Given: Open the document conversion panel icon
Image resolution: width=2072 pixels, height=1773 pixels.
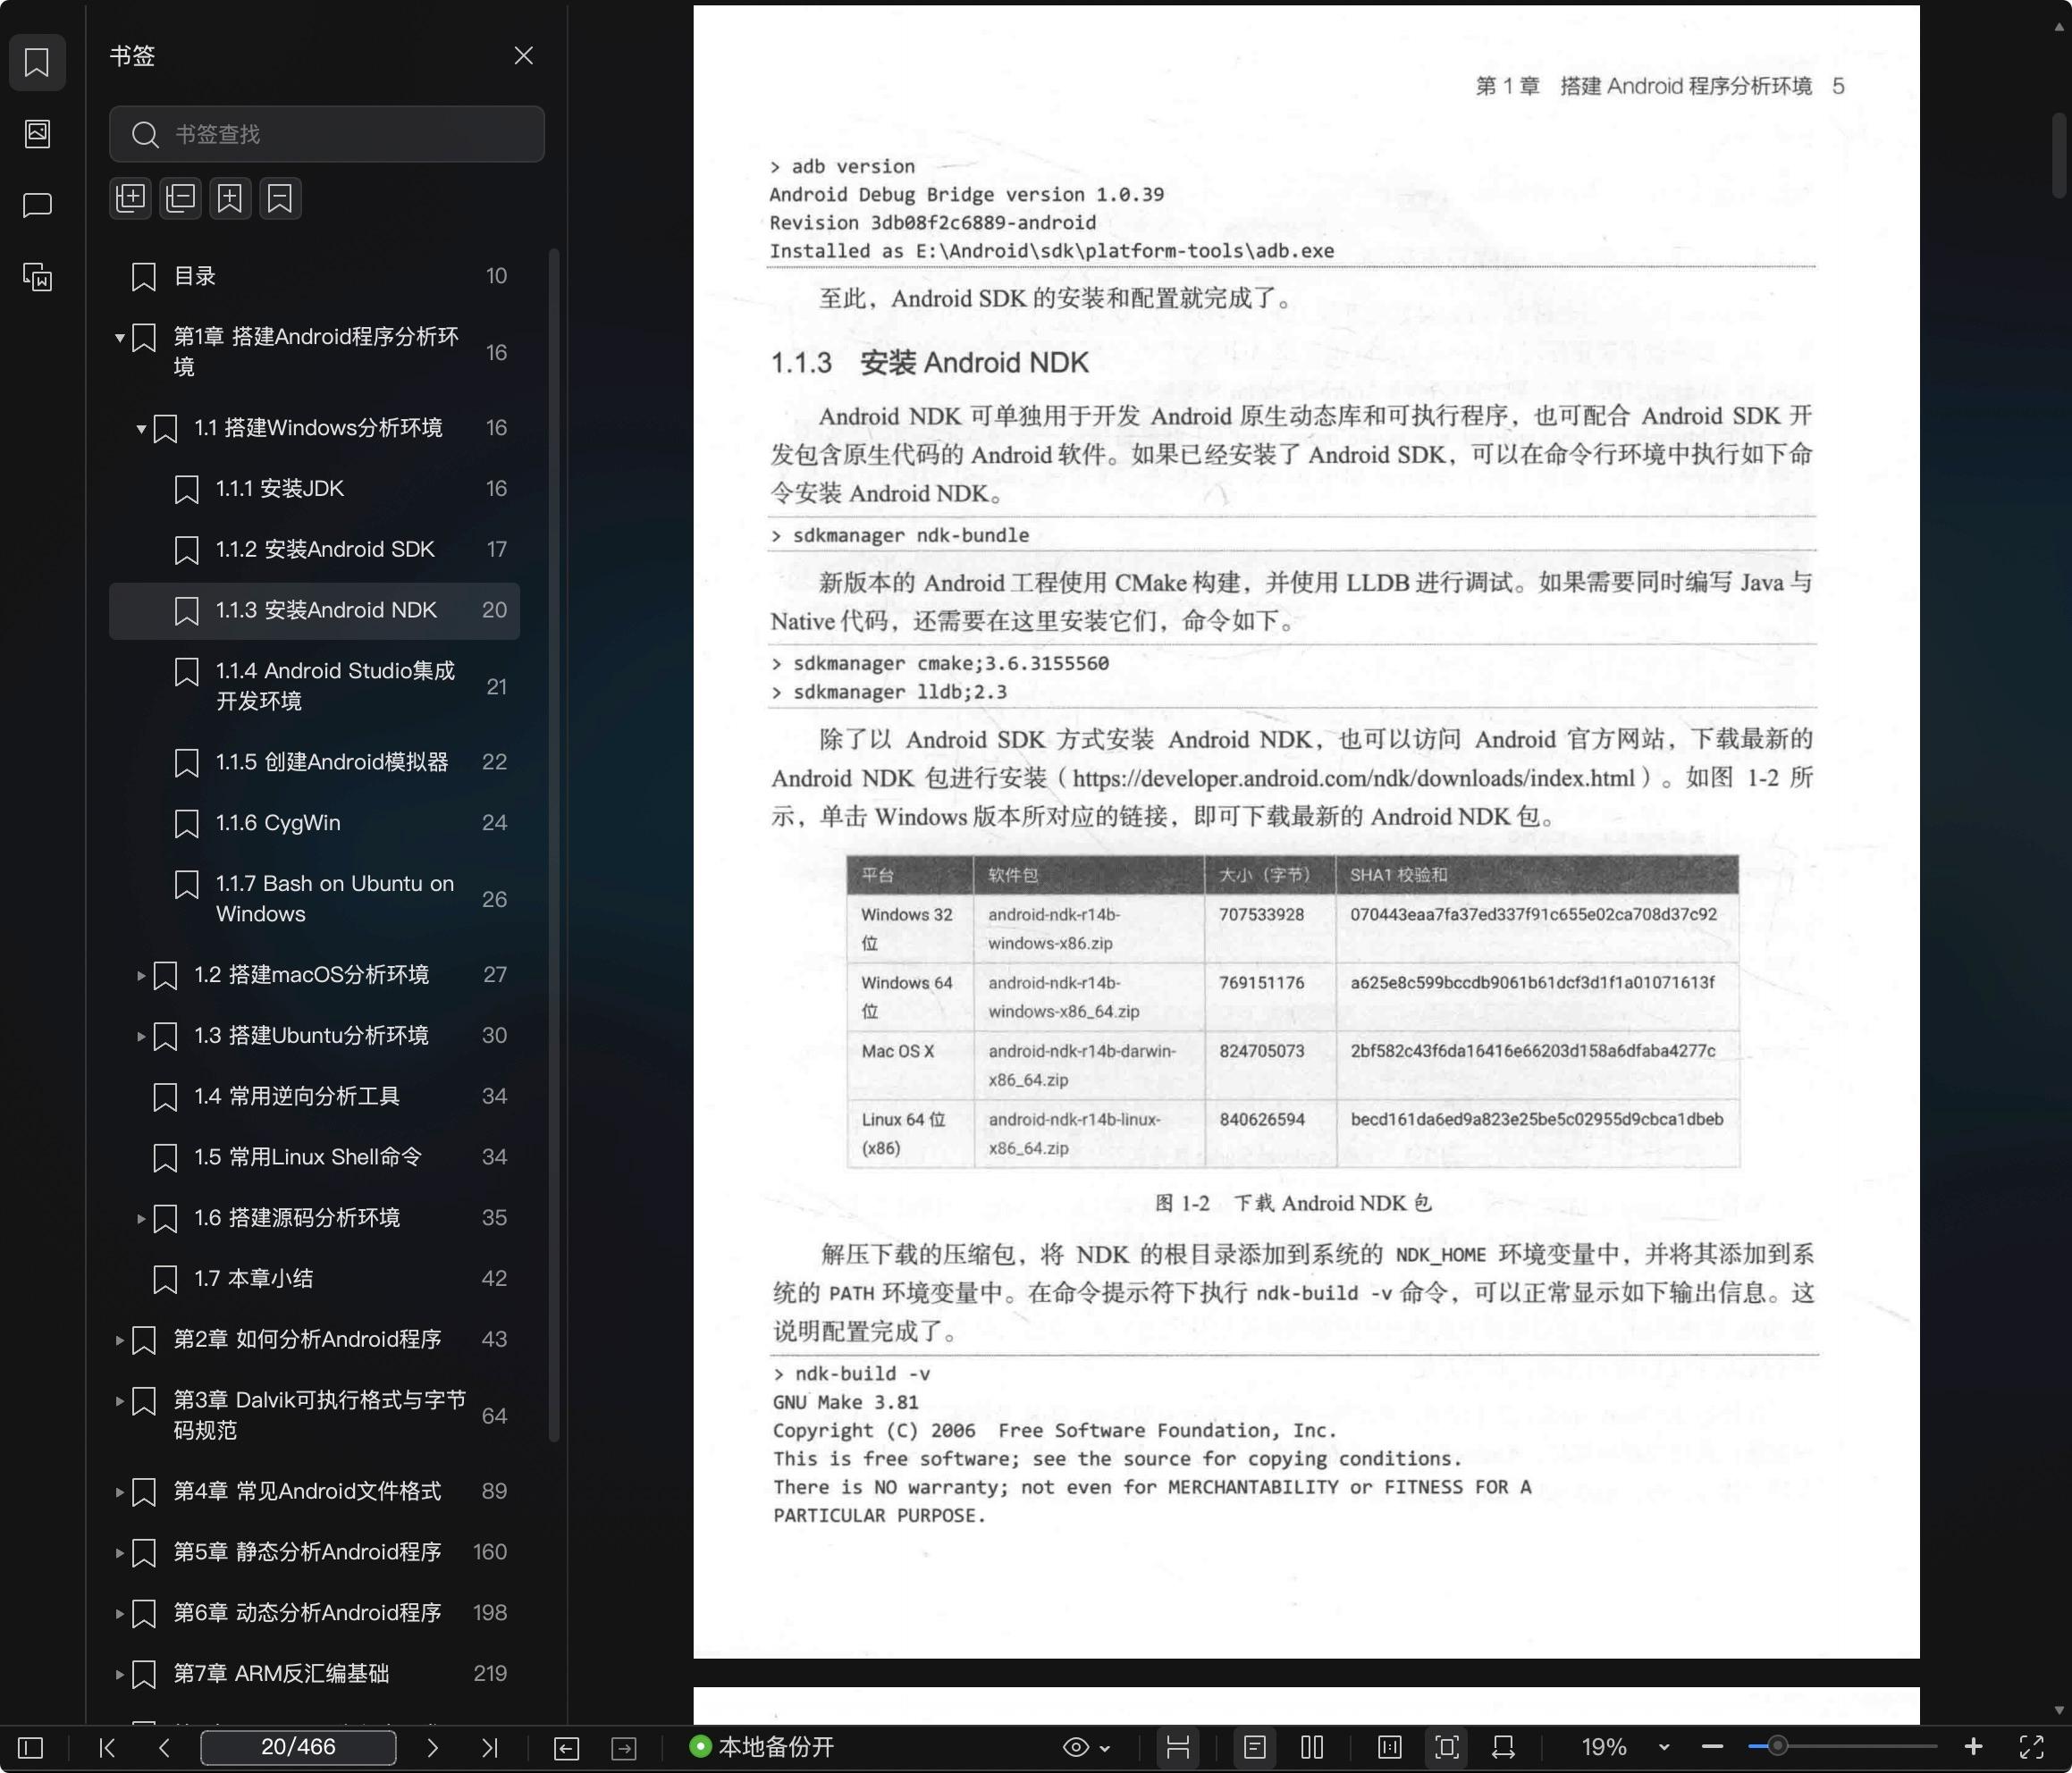Looking at the screenshot, I should click(37, 277).
